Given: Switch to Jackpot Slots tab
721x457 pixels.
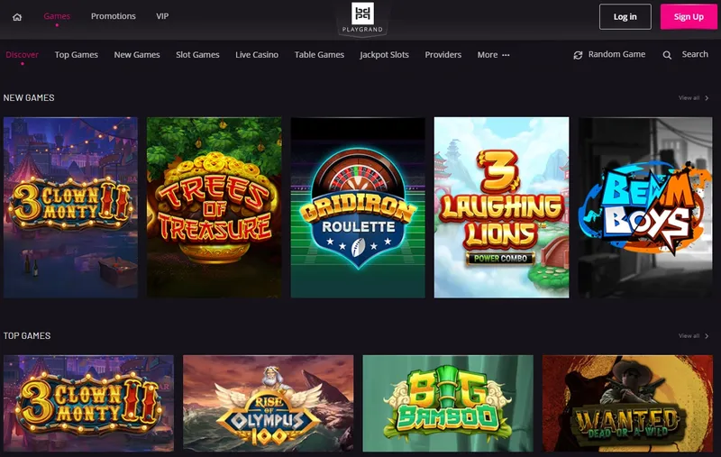Looking at the screenshot, I should coord(385,55).
